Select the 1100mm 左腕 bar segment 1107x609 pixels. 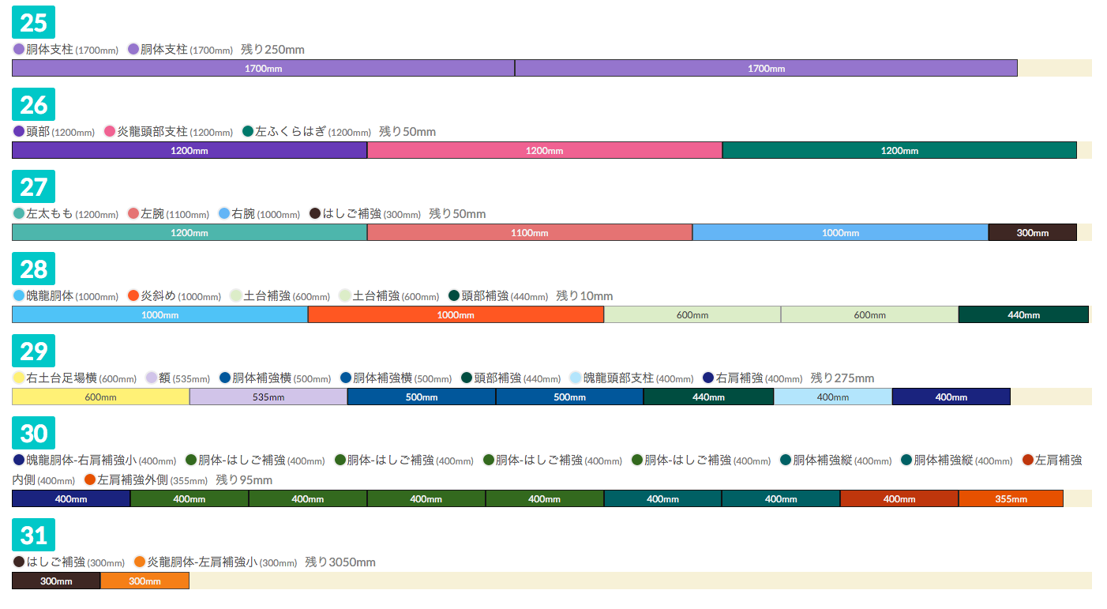click(x=529, y=232)
